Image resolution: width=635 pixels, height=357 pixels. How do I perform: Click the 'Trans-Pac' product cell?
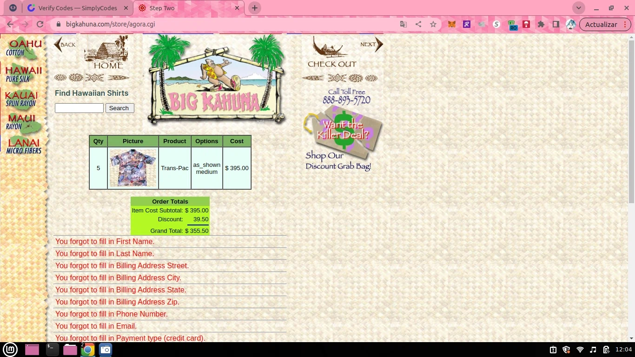pyautogui.click(x=175, y=168)
